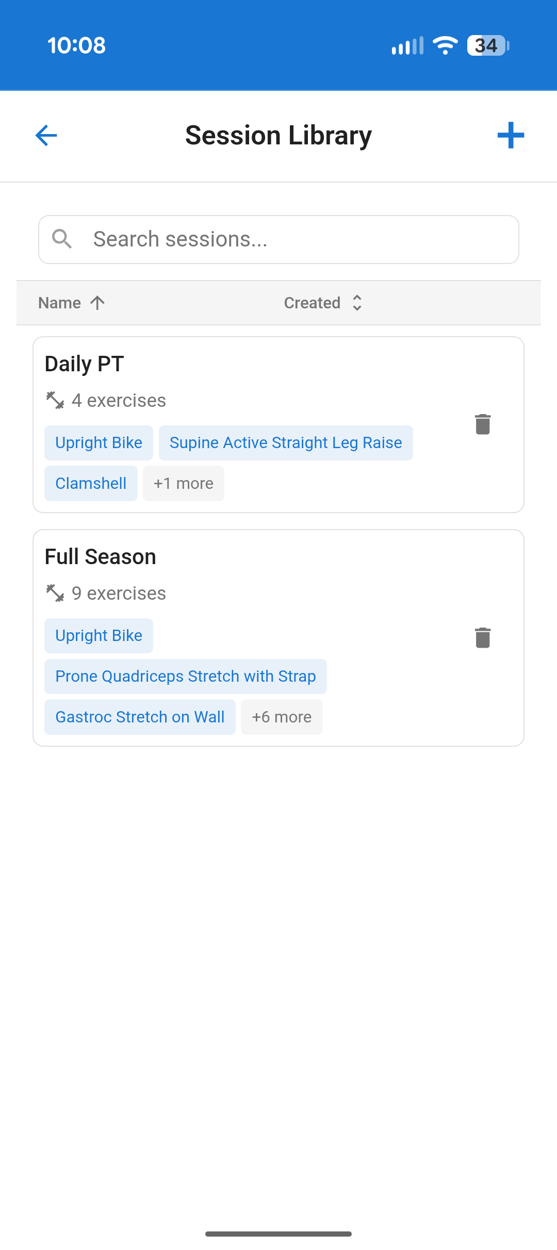Tap Prone Quadriceps Stretch with Strap chip
The image size is (557, 1250).
(186, 676)
